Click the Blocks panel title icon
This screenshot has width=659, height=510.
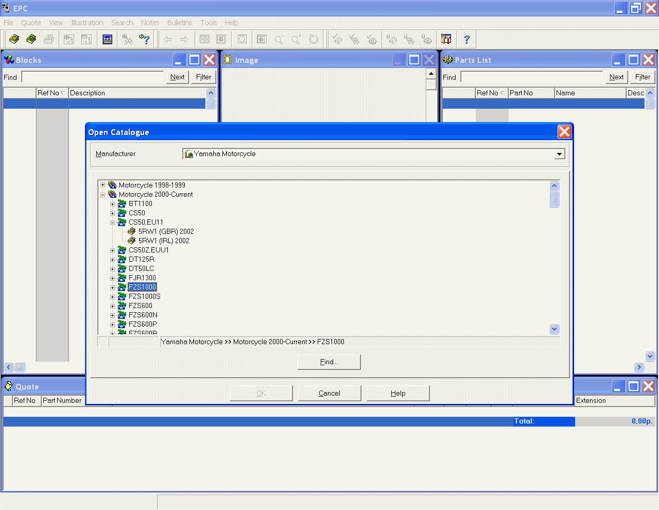tap(9, 60)
